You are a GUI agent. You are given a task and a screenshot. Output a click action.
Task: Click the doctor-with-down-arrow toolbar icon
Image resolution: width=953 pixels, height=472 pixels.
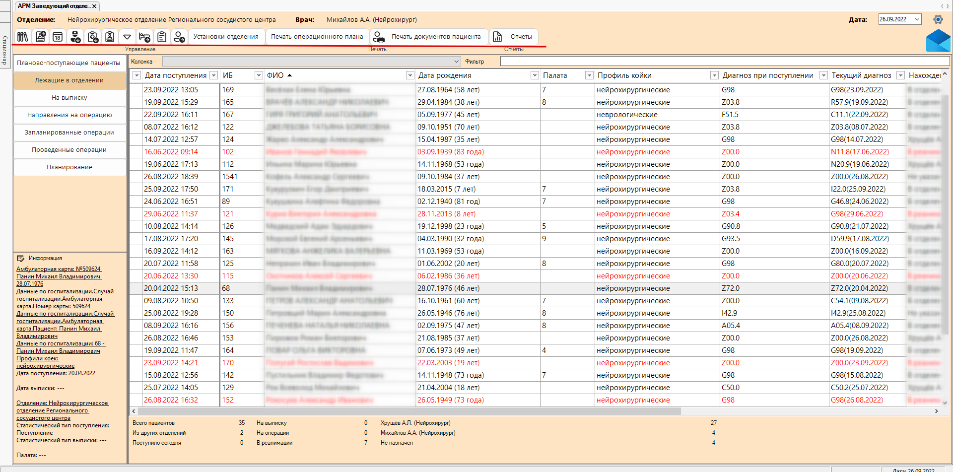click(75, 37)
